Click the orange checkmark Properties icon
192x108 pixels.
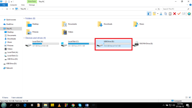(x=179, y=14)
